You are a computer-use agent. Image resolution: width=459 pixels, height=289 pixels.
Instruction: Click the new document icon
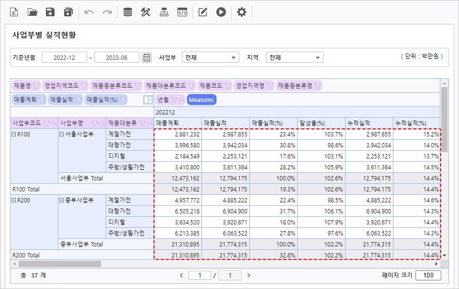14,12
